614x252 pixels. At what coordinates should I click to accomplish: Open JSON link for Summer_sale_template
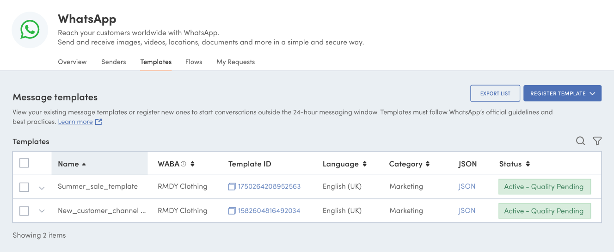tap(467, 186)
